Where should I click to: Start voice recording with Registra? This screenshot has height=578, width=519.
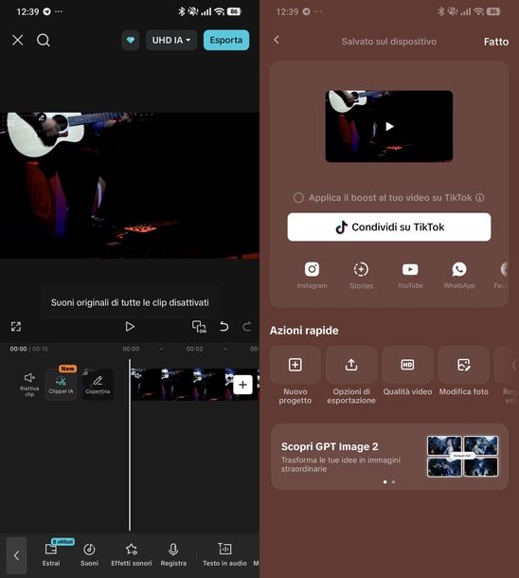(173, 554)
